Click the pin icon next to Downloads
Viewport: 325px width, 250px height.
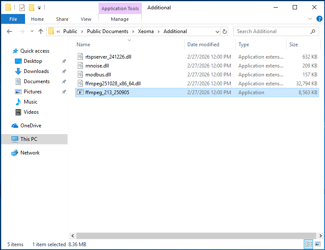[x=64, y=71]
